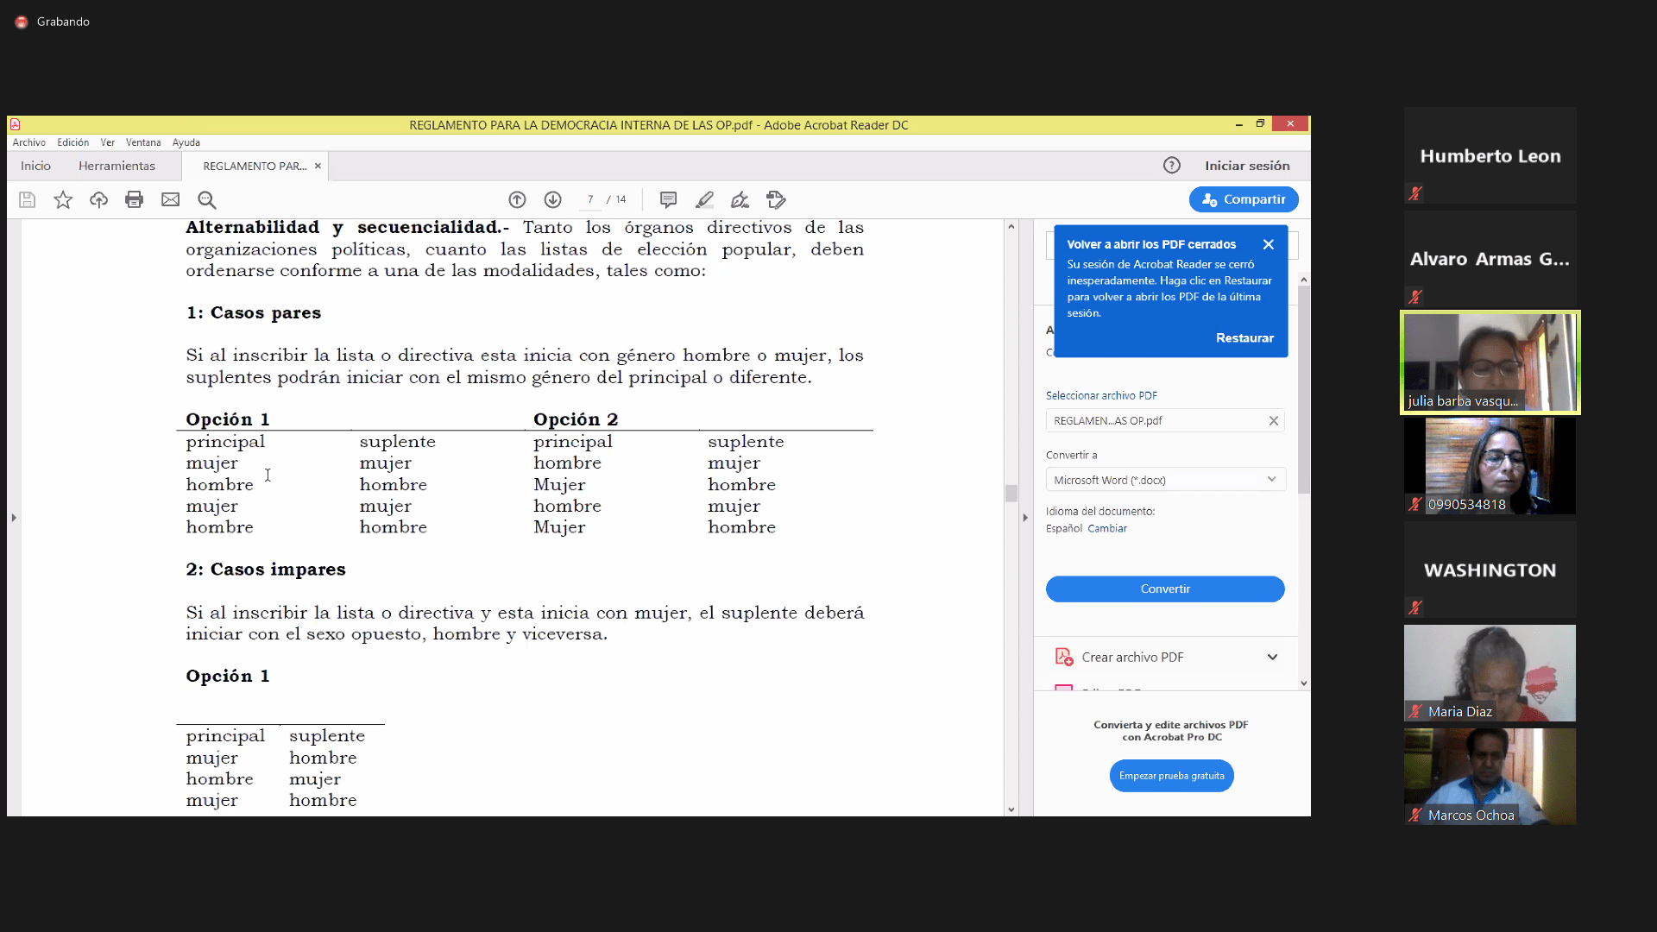Open the Fill and Sign tool
The image size is (1657, 932).
click(740, 200)
